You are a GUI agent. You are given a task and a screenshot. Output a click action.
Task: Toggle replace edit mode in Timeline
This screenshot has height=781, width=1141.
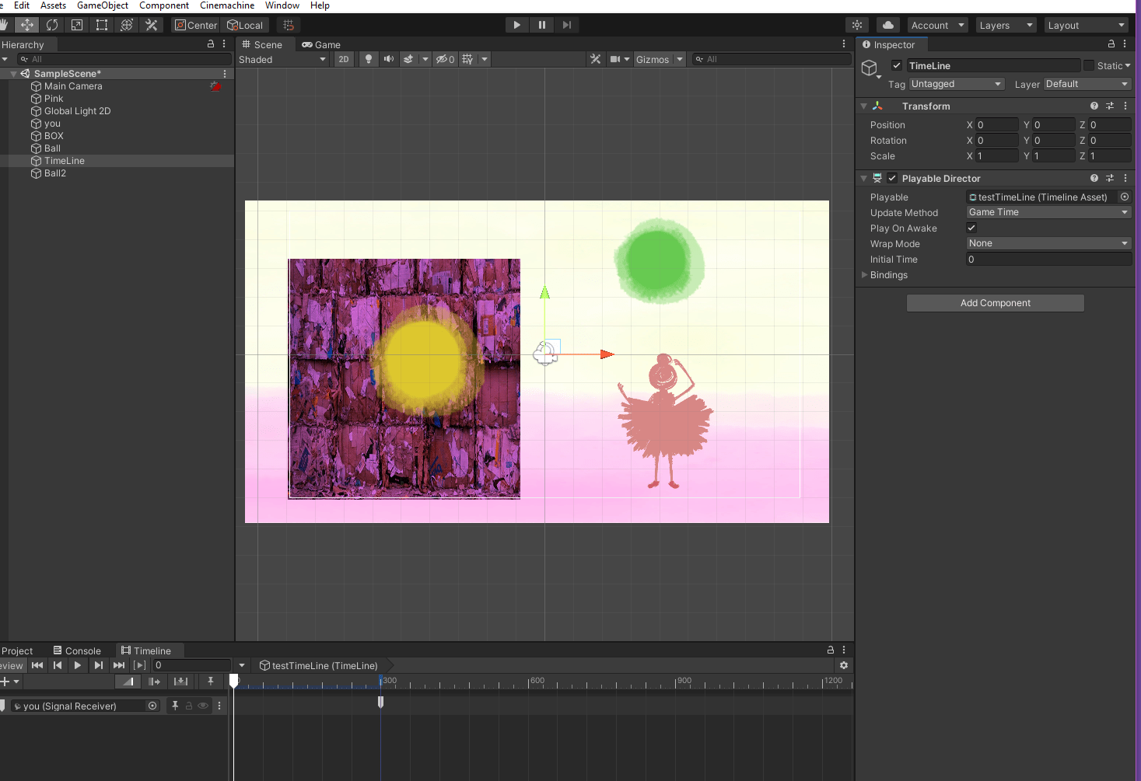181,682
